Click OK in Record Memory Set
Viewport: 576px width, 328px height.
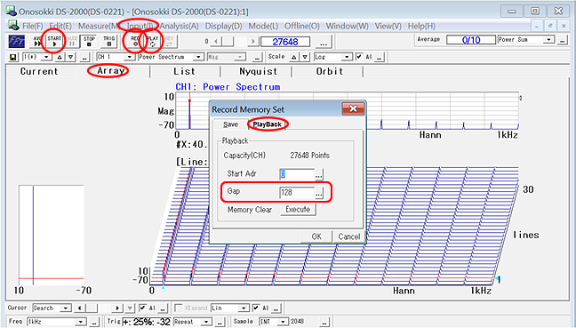click(316, 236)
